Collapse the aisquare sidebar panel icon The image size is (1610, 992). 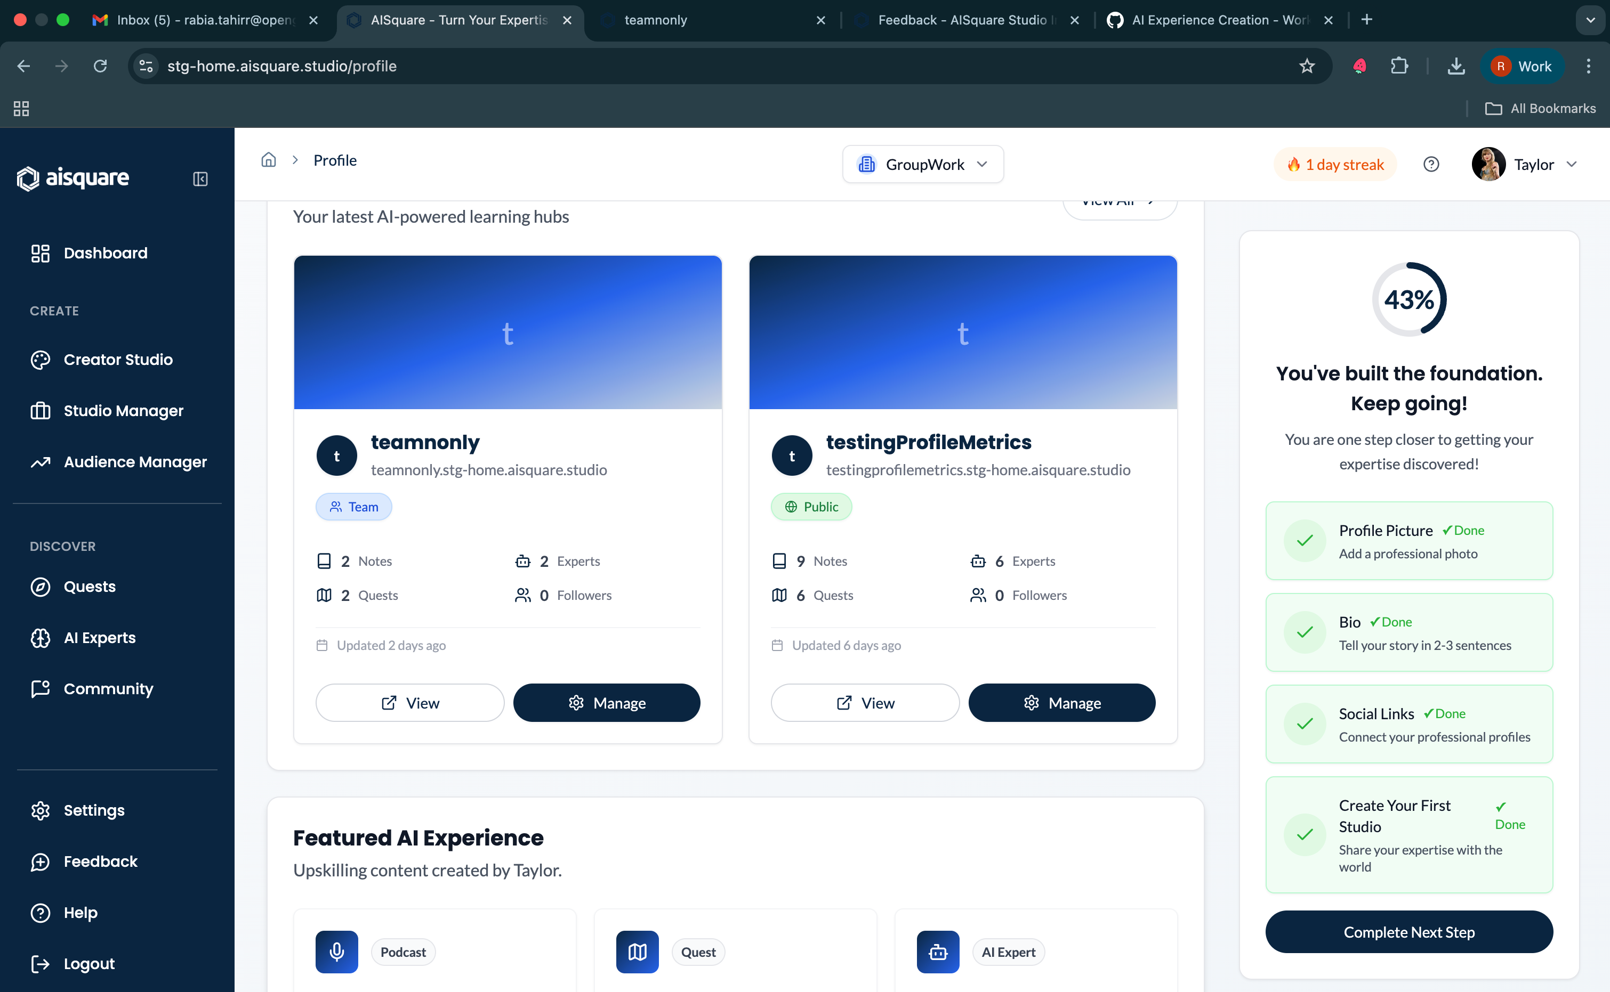pyautogui.click(x=200, y=178)
